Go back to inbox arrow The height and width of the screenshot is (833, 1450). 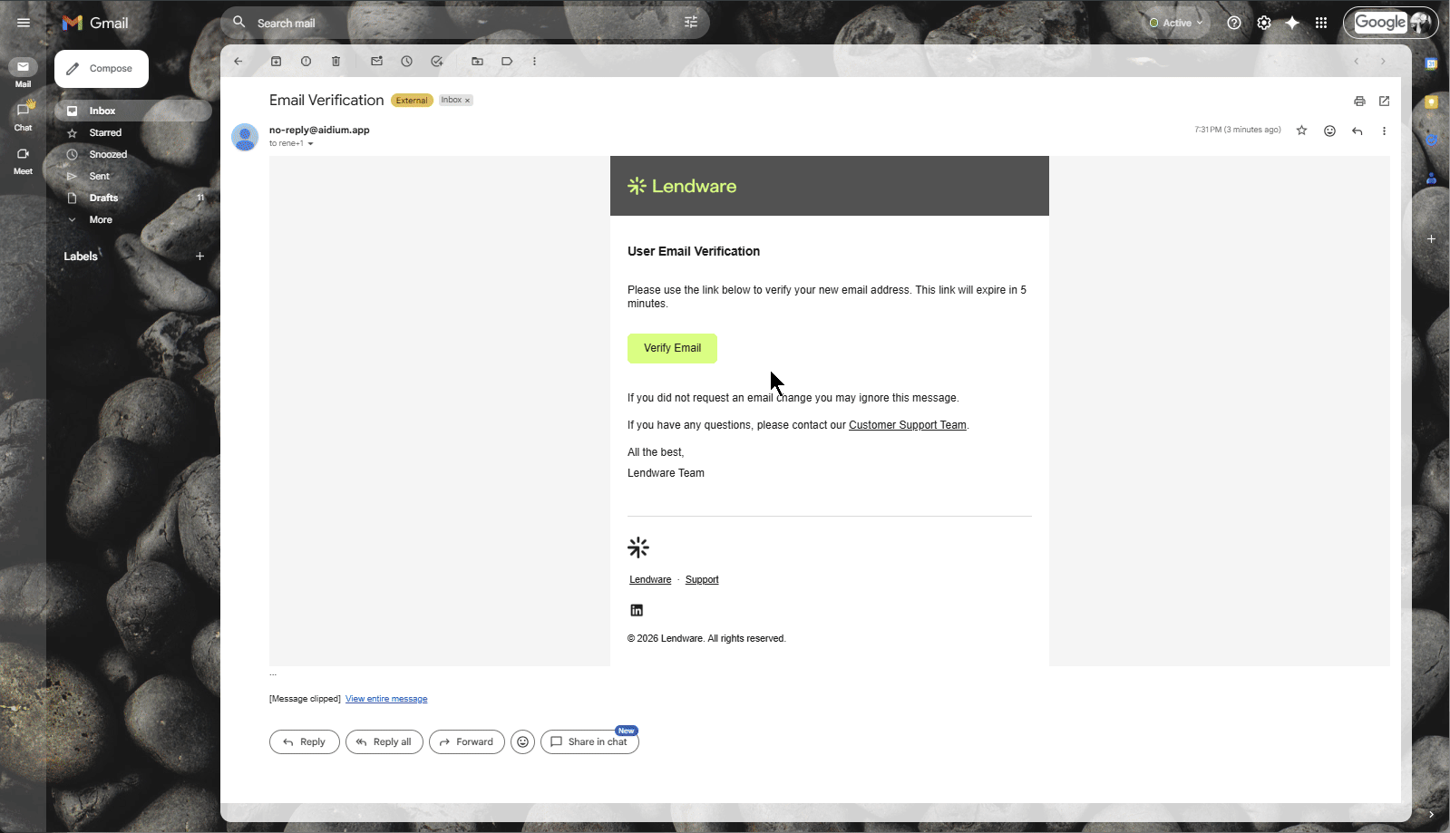coord(238,62)
